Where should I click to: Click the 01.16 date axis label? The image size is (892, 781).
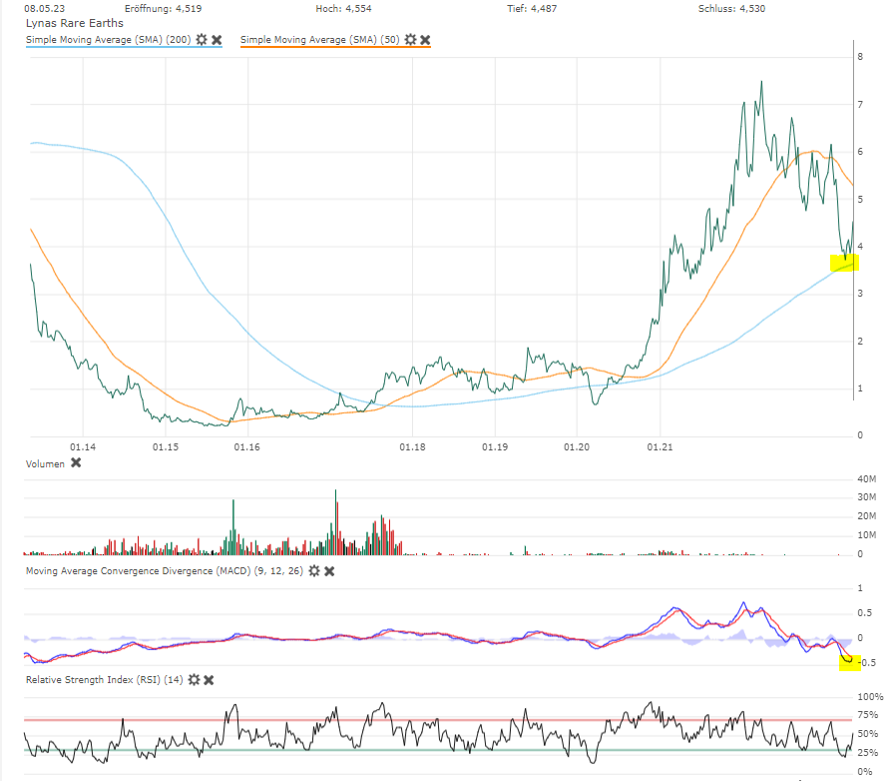246,446
